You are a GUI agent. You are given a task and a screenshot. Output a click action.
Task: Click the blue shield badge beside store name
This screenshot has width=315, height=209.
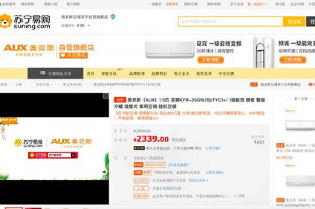[x=113, y=17]
